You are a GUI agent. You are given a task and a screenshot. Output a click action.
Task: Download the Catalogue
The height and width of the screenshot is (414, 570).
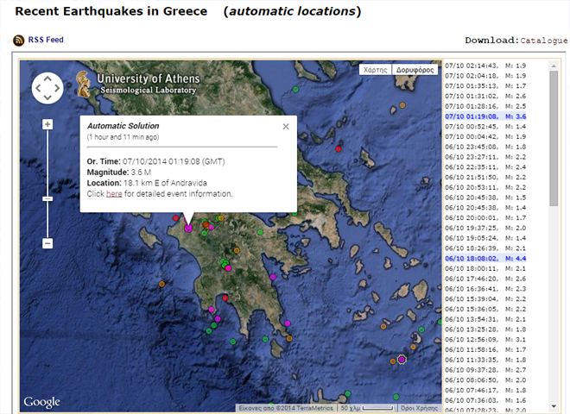click(x=543, y=41)
